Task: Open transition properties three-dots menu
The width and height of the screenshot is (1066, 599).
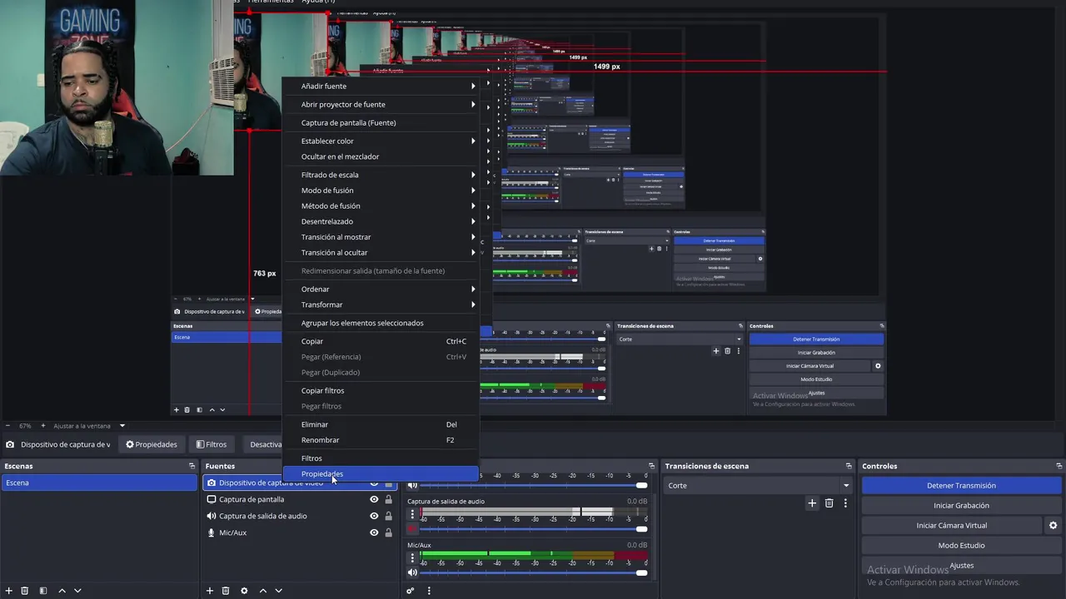Action: 845,503
